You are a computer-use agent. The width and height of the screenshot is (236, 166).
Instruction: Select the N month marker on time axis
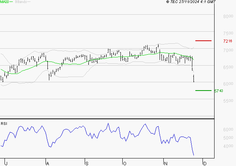pos(165,163)
